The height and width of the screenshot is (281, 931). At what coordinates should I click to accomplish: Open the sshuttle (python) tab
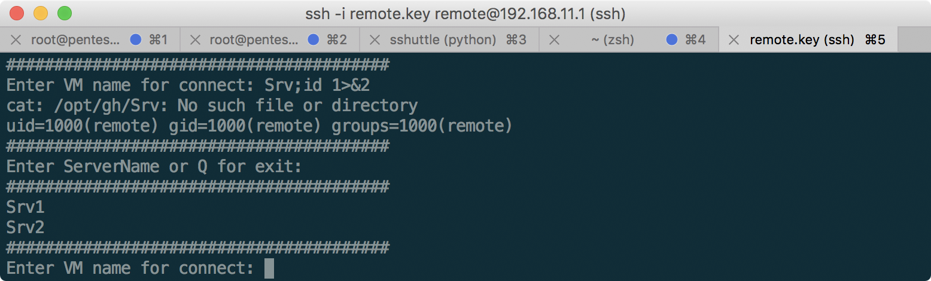[x=443, y=40]
